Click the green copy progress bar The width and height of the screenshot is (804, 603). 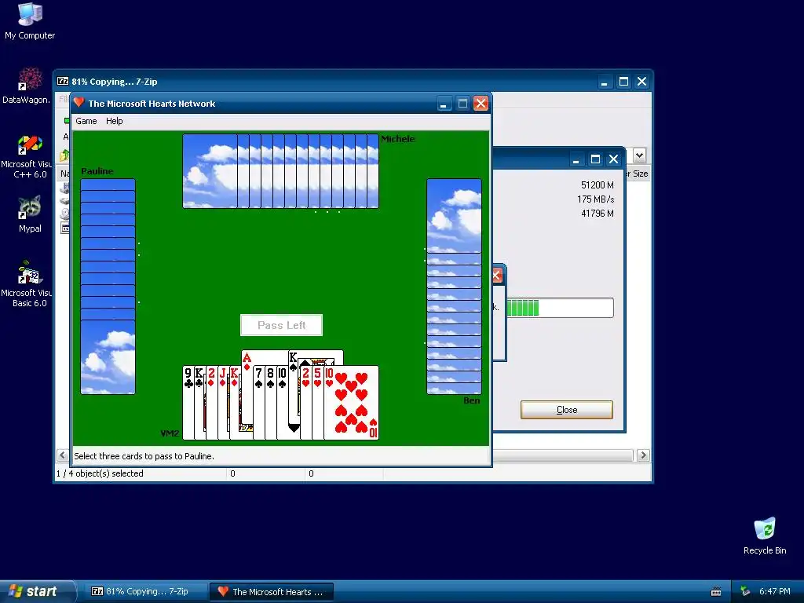560,308
